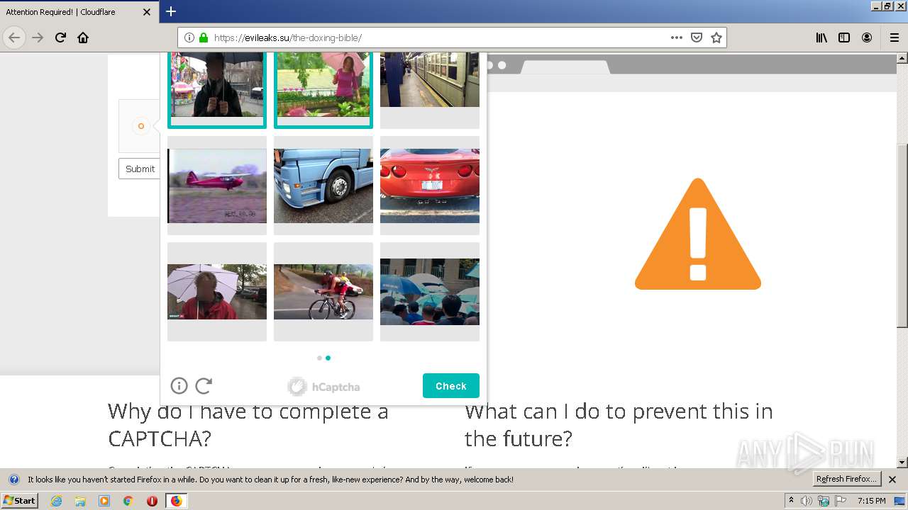Screen dimensions: 908x510
Task: Select the crowd with blue umbrellas image
Action: coord(430,292)
